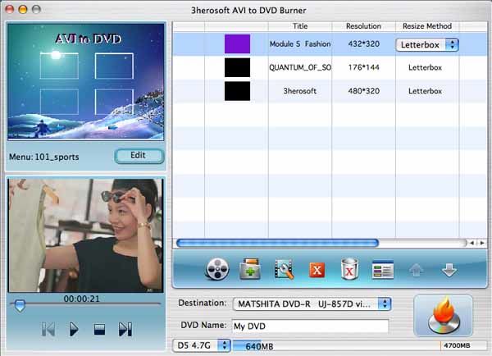Skip to previous with rewind button
The width and height of the screenshot is (492, 356).
(48, 329)
